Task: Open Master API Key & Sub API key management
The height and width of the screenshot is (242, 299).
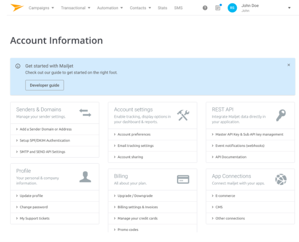Action: [249, 135]
